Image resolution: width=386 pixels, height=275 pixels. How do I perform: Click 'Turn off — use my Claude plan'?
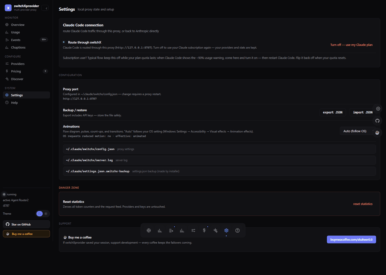(x=351, y=45)
